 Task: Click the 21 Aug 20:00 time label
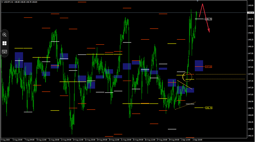tap(126, 140)
